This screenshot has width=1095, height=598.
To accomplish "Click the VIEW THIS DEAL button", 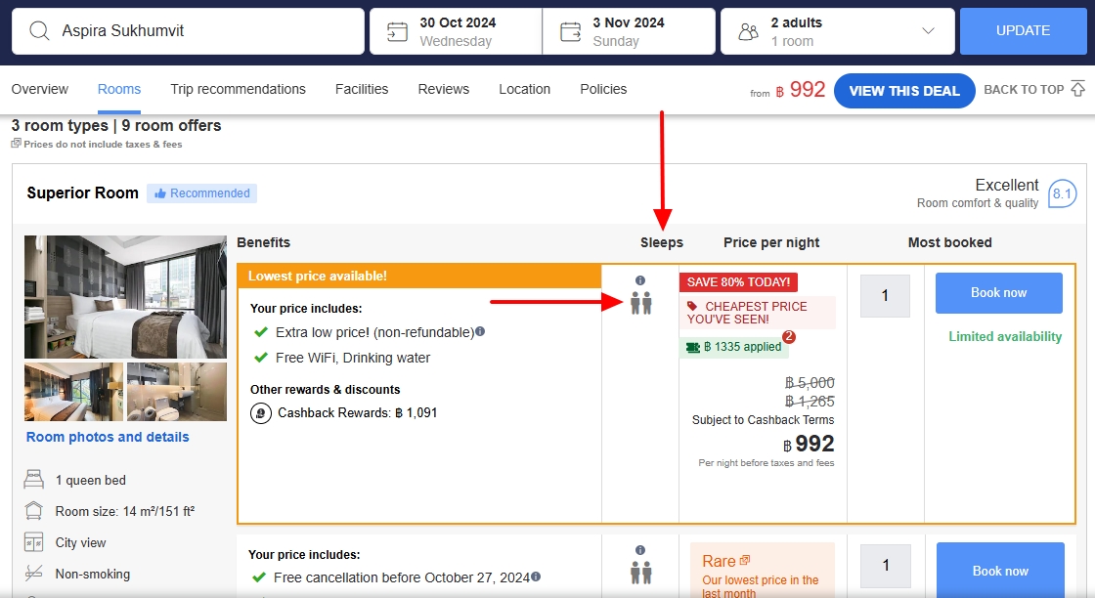I will [904, 91].
